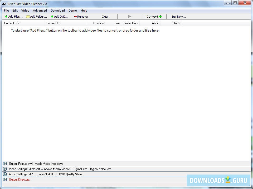
Task: Open the Advanced menu
Action: (x=40, y=11)
